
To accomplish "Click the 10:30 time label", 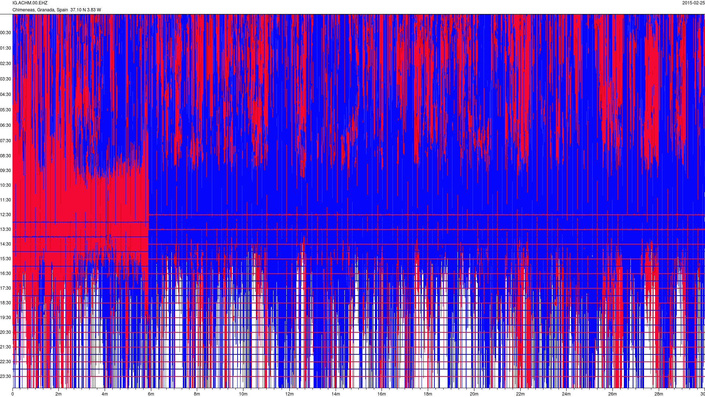I will click(x=6, y=185).
